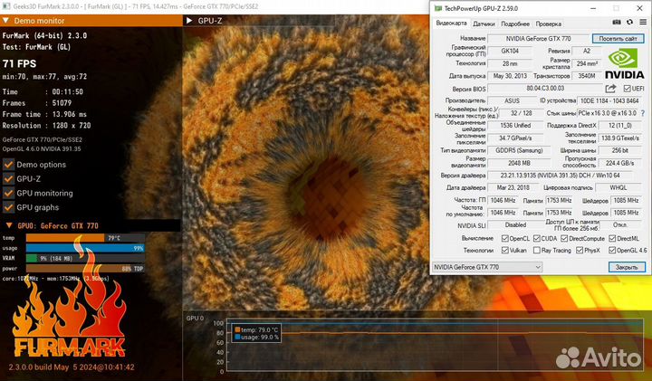Click the 224.4 GB/s bandwidth field
Image resolution: width=652 pixels, height=381 pixels.
point(620,163)
